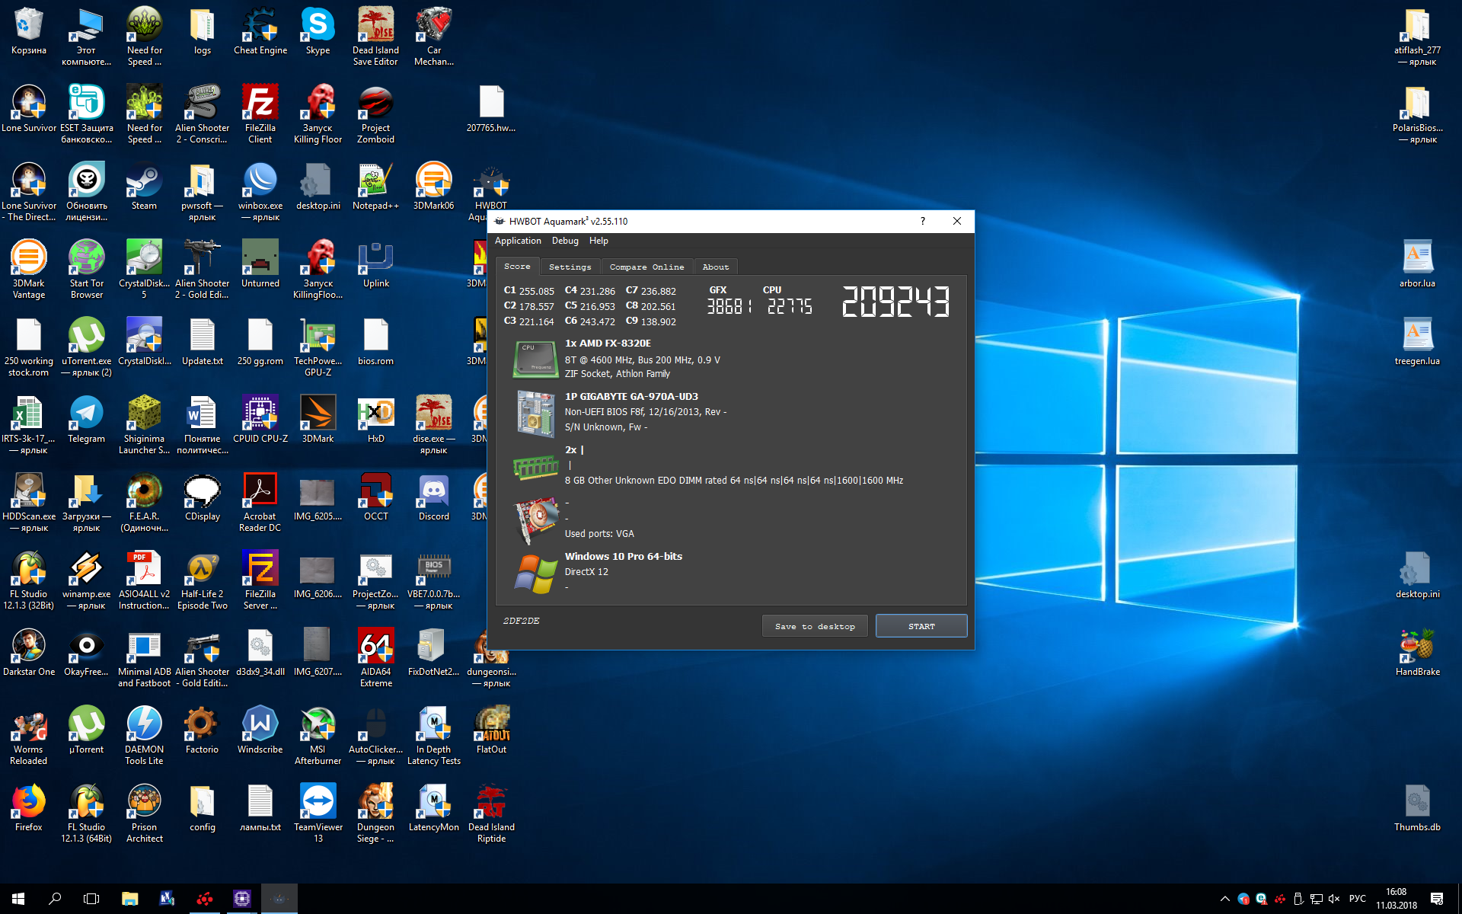Open taskbar search magnifier

pyautogui.click(x=55, y=899)
